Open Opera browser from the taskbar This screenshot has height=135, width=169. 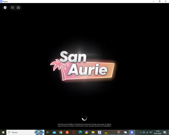tap(74, 132)
